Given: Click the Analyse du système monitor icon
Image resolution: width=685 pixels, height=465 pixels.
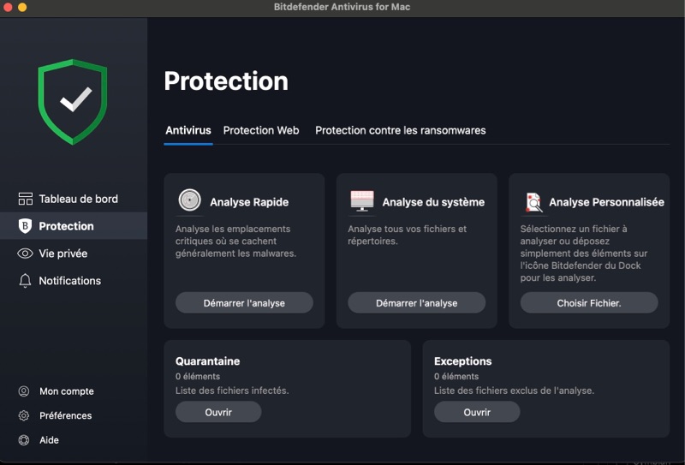Looking at the screenshot, I should pos(362,201).
